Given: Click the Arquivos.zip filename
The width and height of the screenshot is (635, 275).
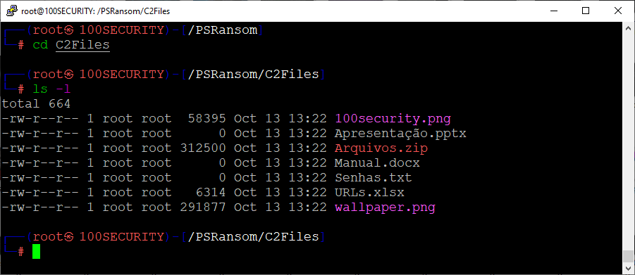Looking at the screenshot, I should point(381,148).
